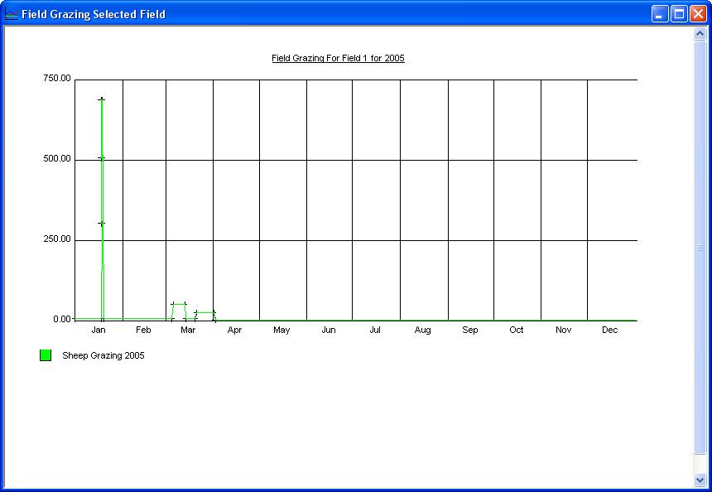Click the 'May' month axis label

tap(281, 330)
